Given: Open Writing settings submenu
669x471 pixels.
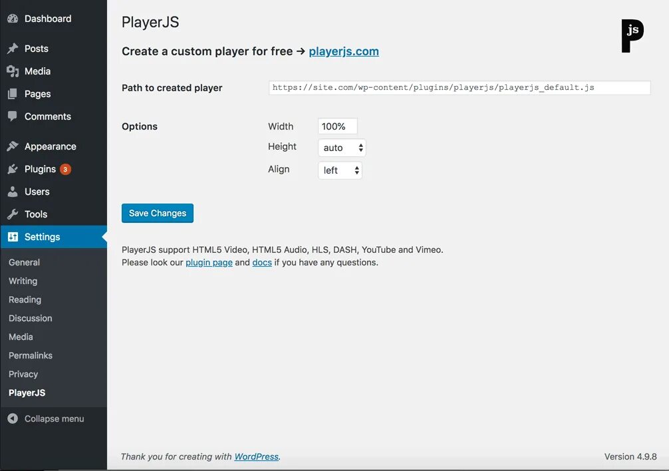Looking at the screenshot, I should [x=23, y=281].
